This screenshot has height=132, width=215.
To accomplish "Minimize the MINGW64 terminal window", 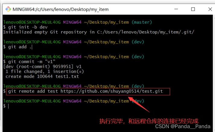I will [x=176, y=9].
